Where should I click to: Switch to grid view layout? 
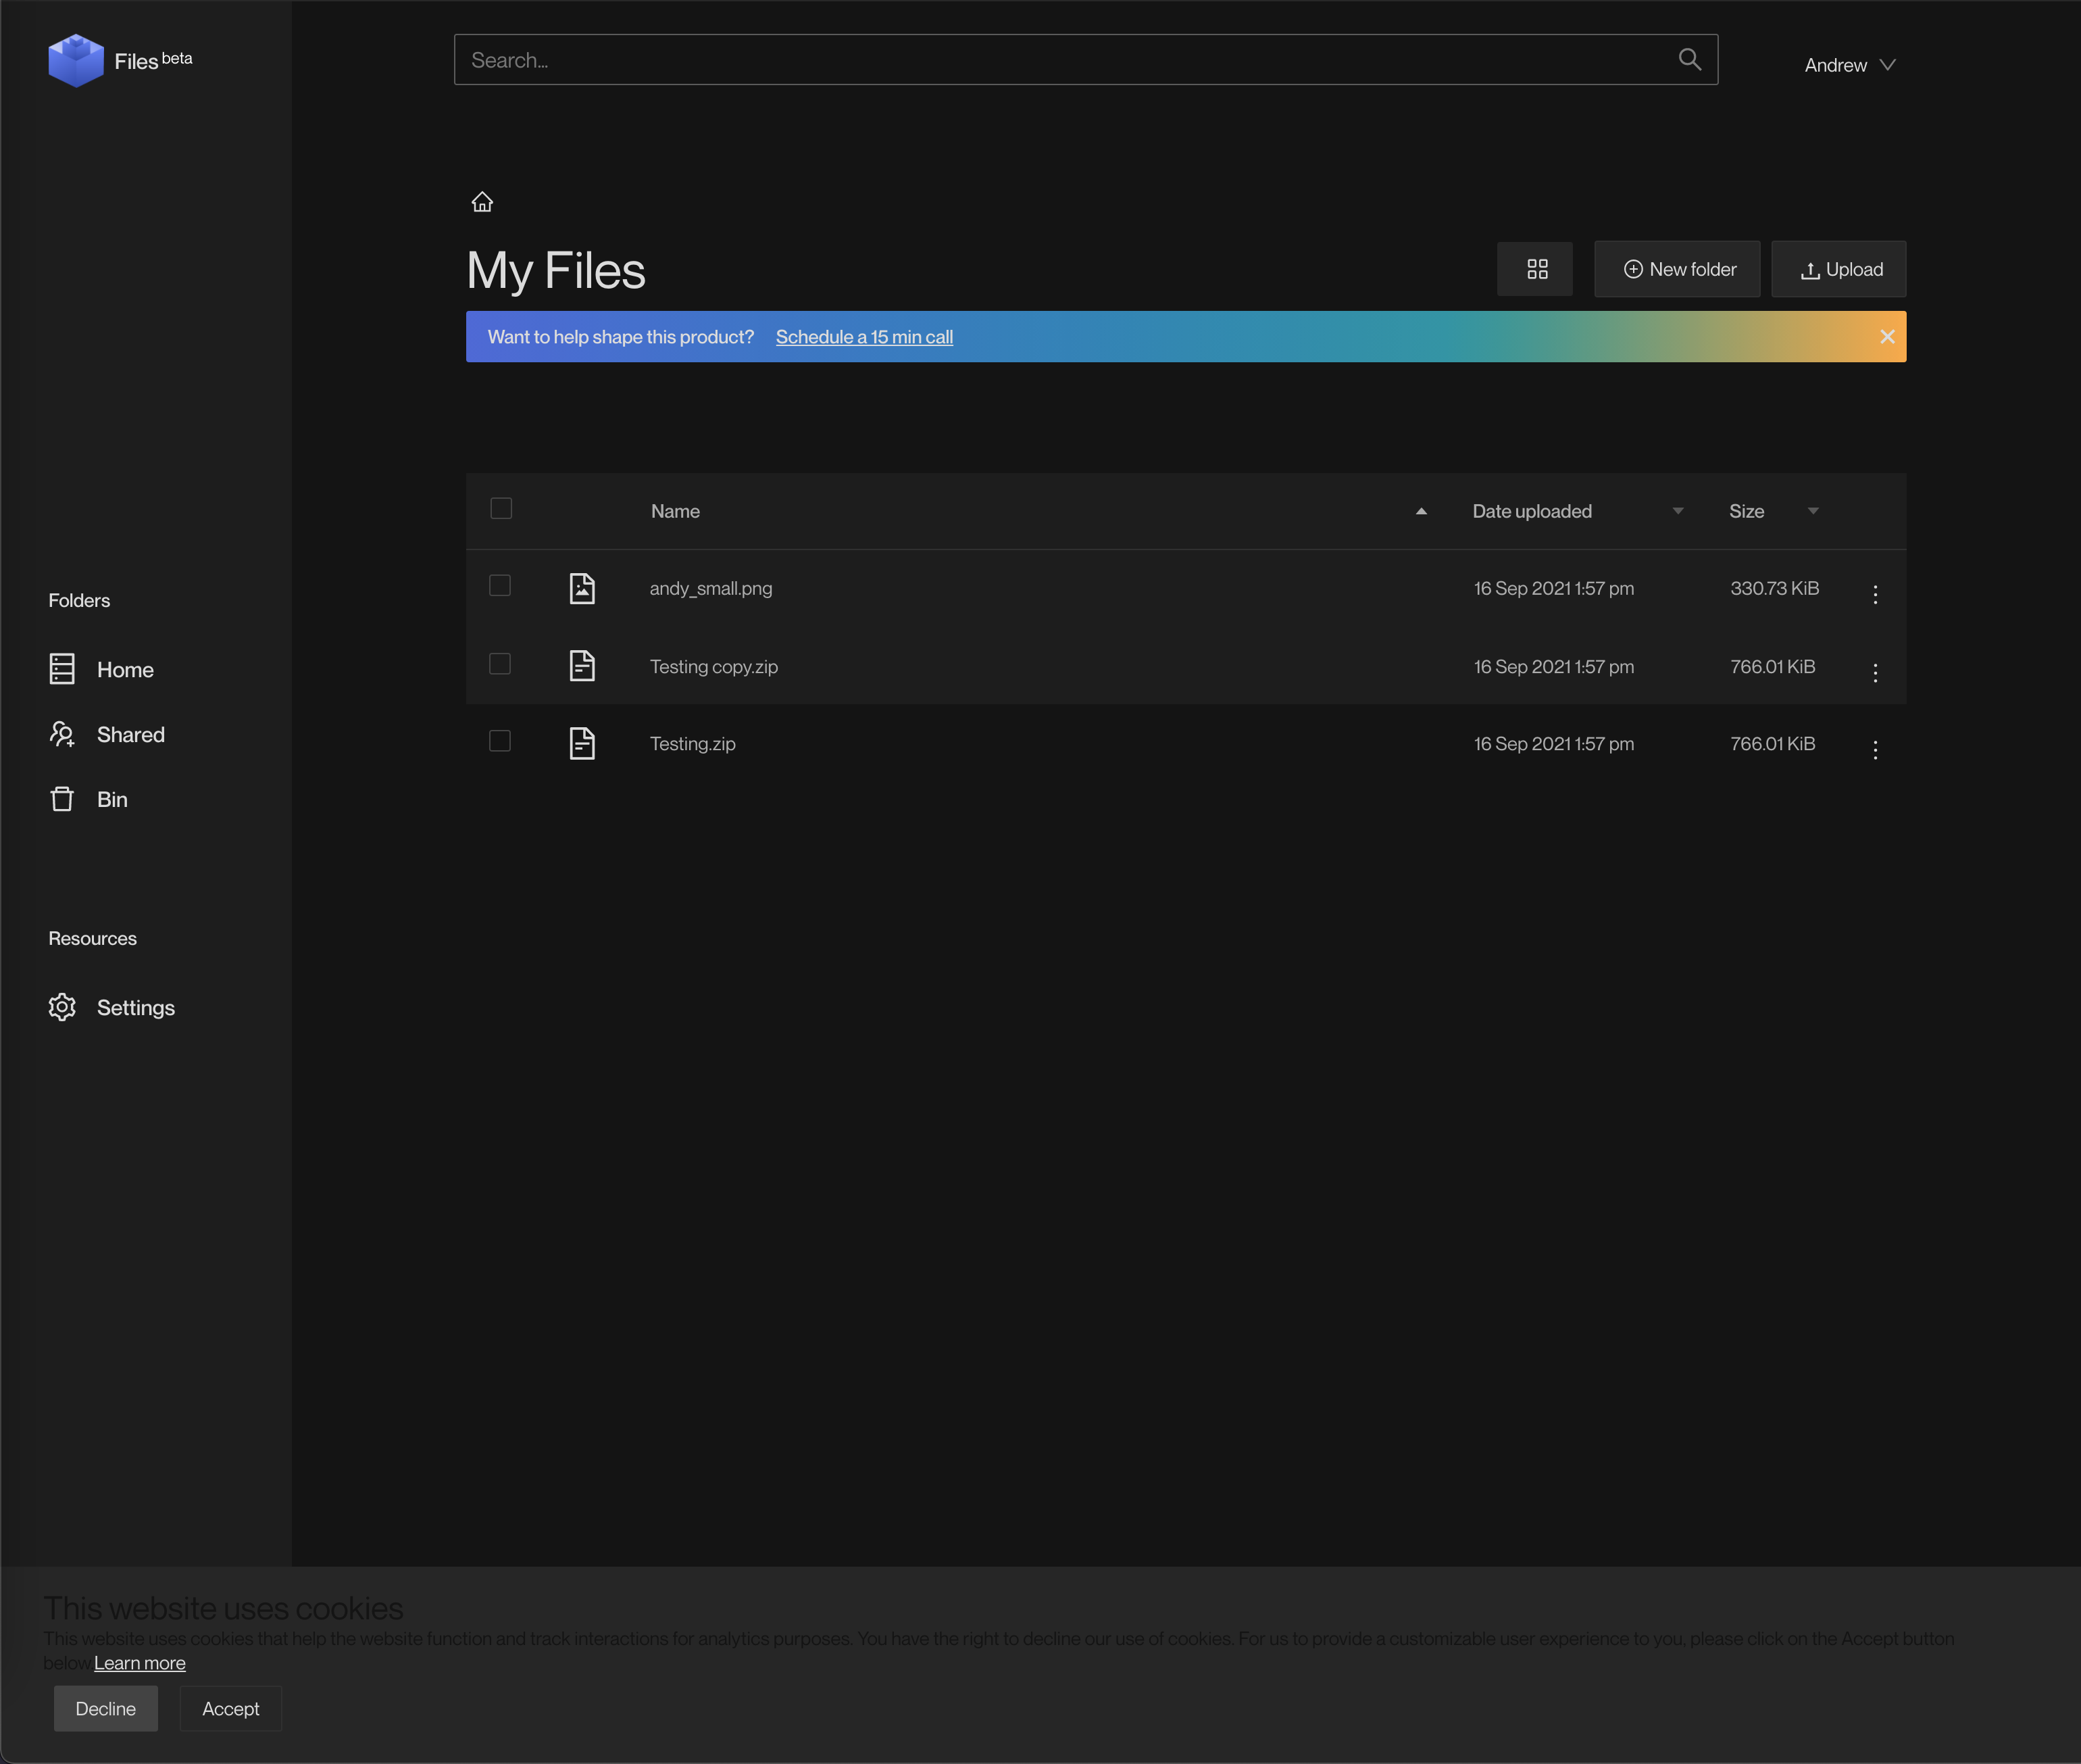pos(1535,269)
